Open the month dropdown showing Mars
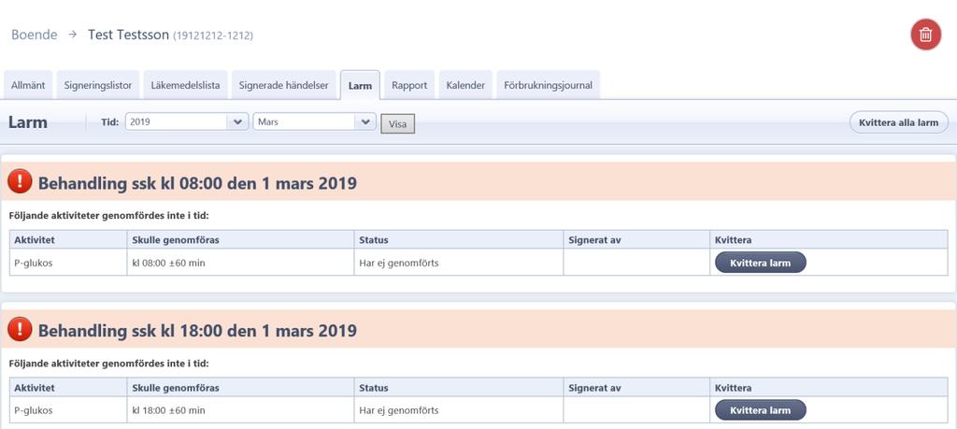 click(x=314, y=122)
